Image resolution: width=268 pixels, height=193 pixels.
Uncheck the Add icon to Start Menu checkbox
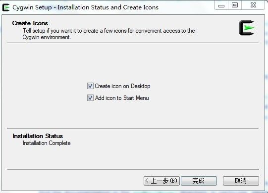pos(90,98)
